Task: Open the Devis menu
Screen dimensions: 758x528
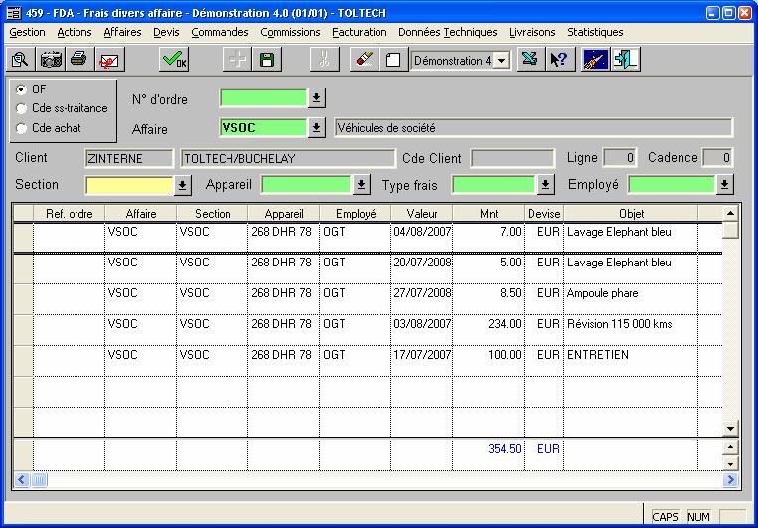Action: 166,33
